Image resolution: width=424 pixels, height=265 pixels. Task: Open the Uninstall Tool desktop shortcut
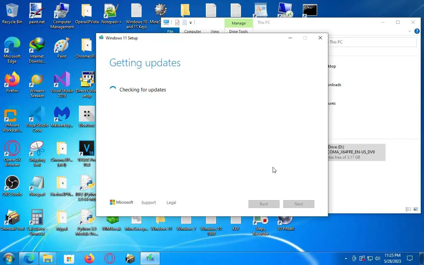[x=12, y=220]
